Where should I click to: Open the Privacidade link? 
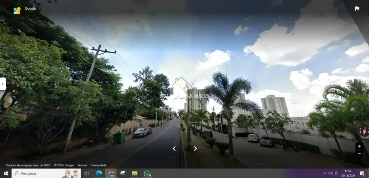99,165
